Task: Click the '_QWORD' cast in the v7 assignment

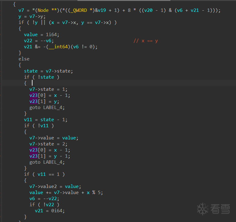Action: pos(78,10)
